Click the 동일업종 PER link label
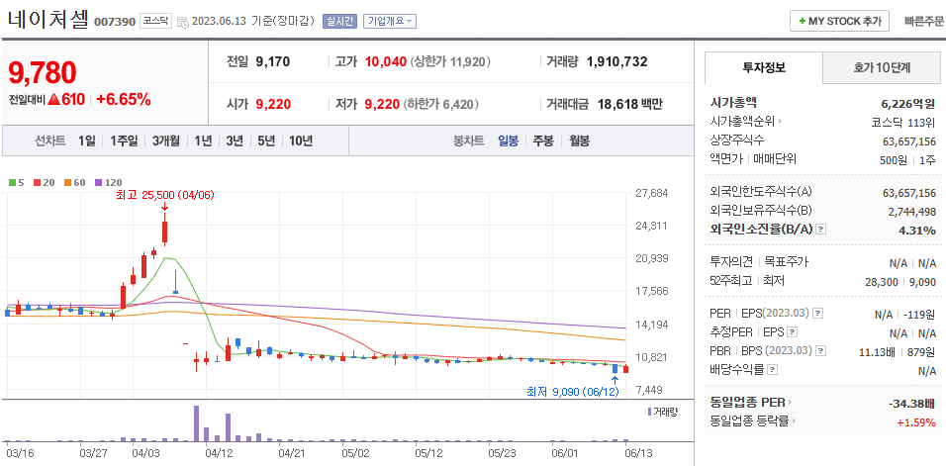Image resolution: width=946 pixels, height=466 pixels. pyautogui.click(x=747, y=402)
